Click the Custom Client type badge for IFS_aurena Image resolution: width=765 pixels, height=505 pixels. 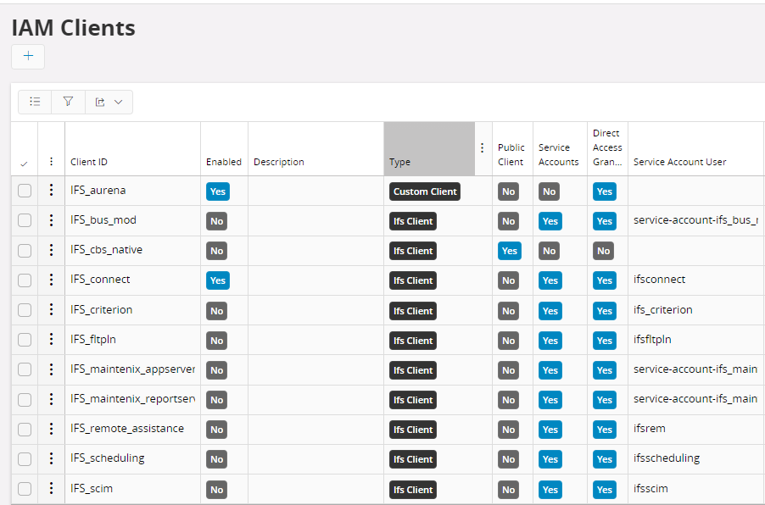[x=424, y=191]
